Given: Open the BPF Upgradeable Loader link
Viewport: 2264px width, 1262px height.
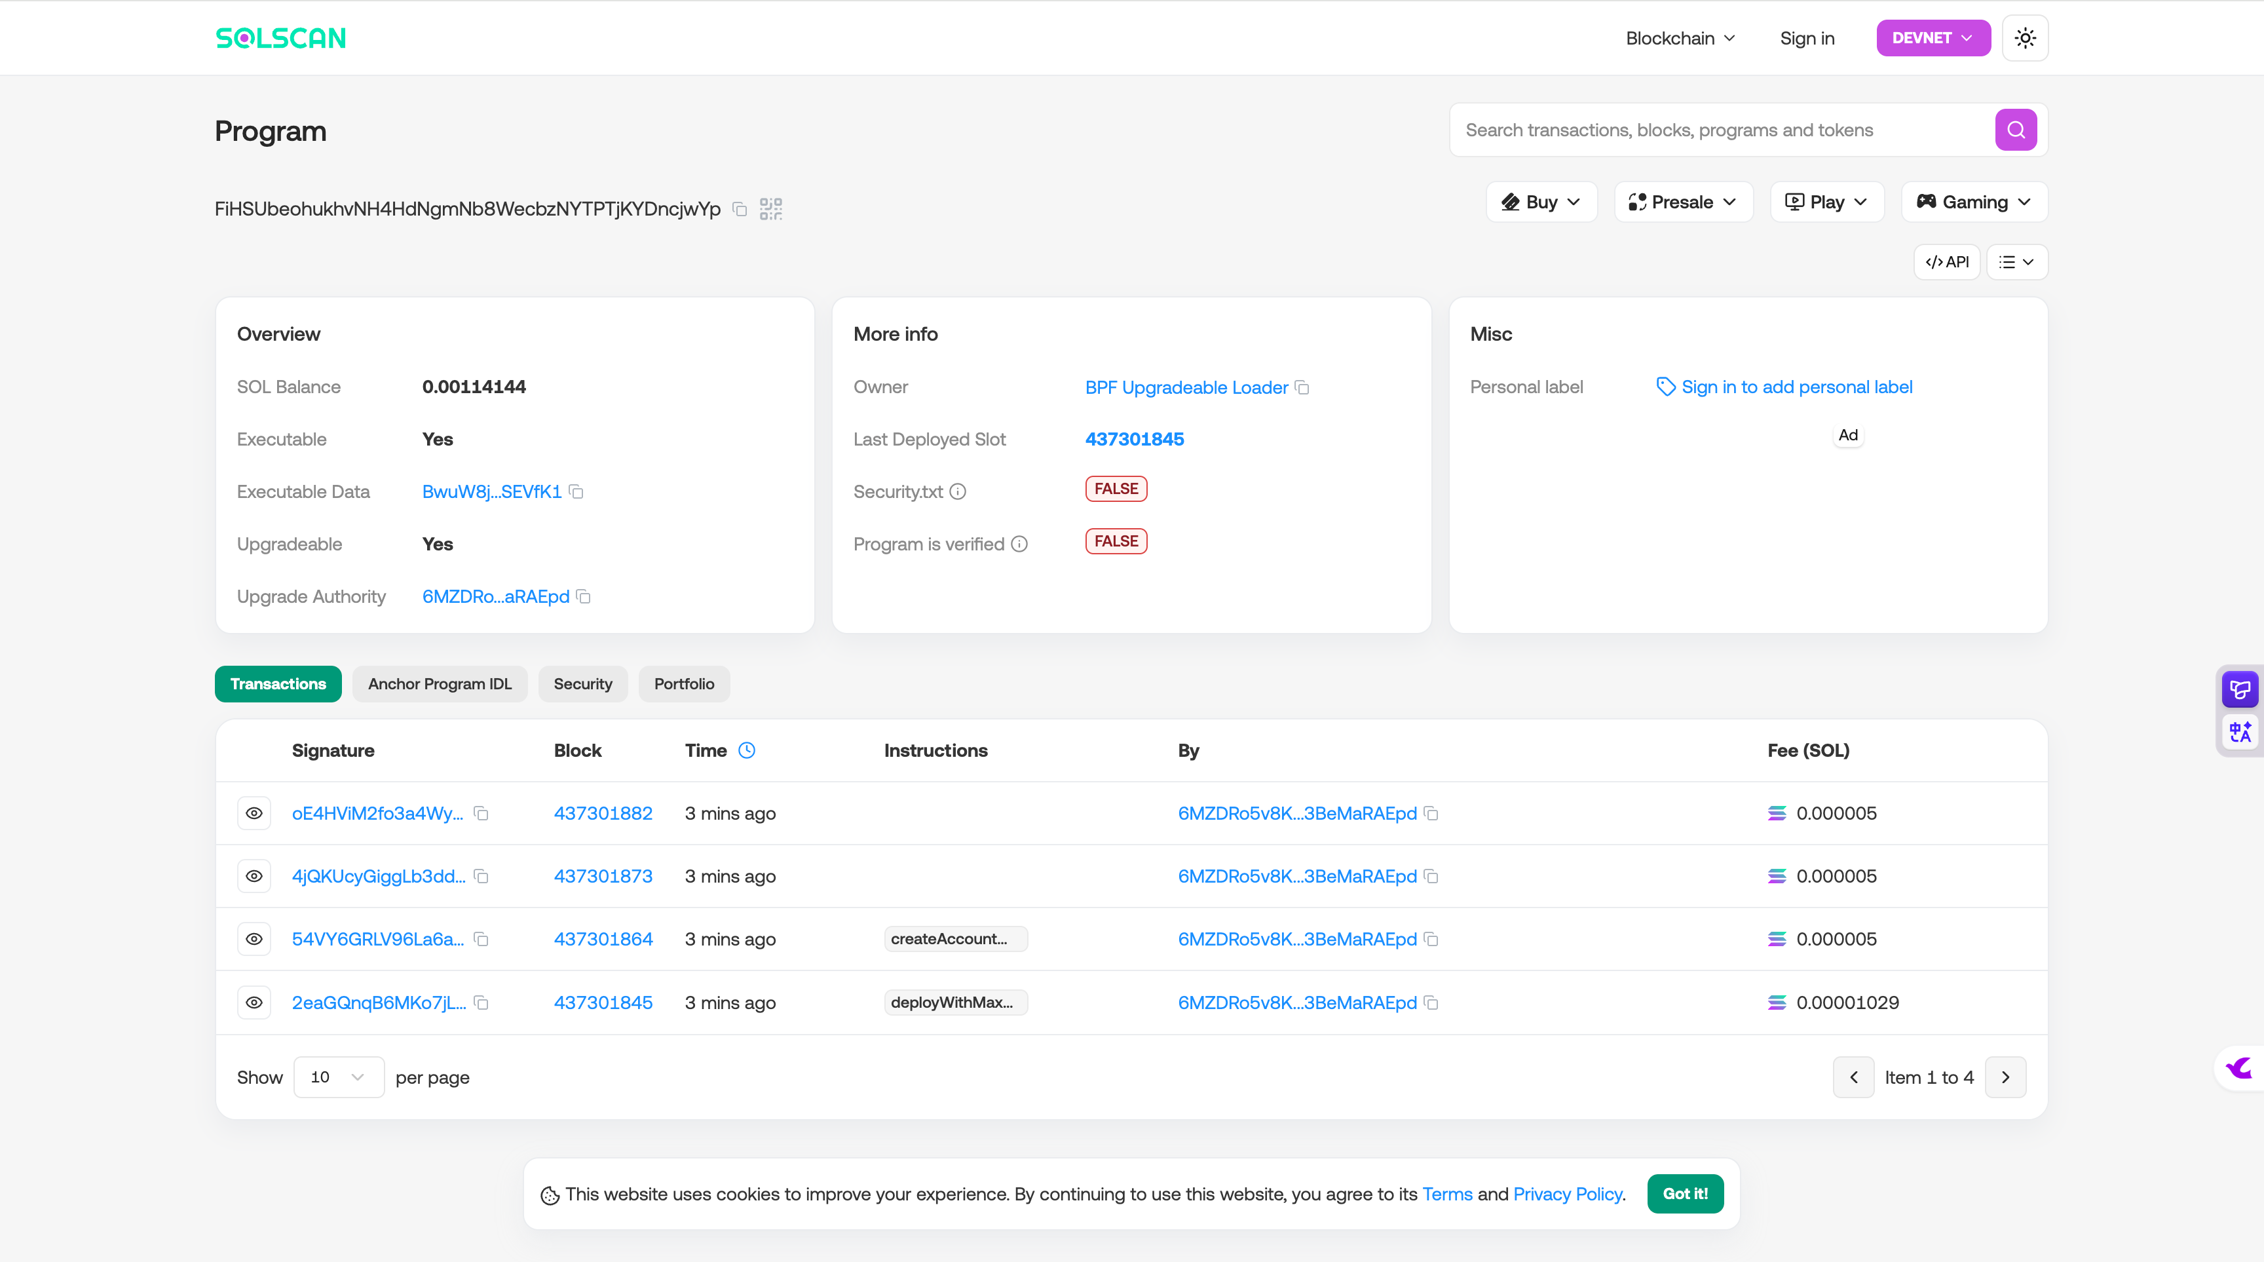Looking at the screenshot, I should click(1186, 387).
